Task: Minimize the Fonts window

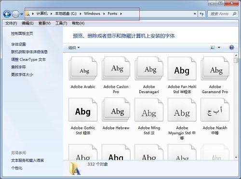Action: [x=213, y=3]
